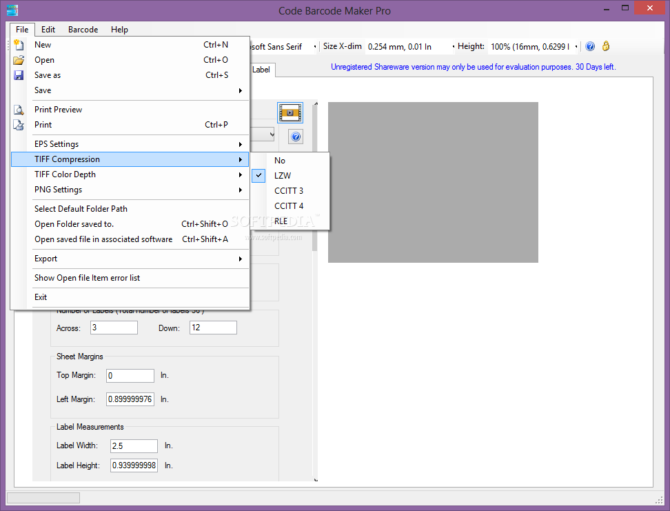Click the blue help icon below the film strip
Viewport: 670px width, 511px height.
click(x=296, y=137)
